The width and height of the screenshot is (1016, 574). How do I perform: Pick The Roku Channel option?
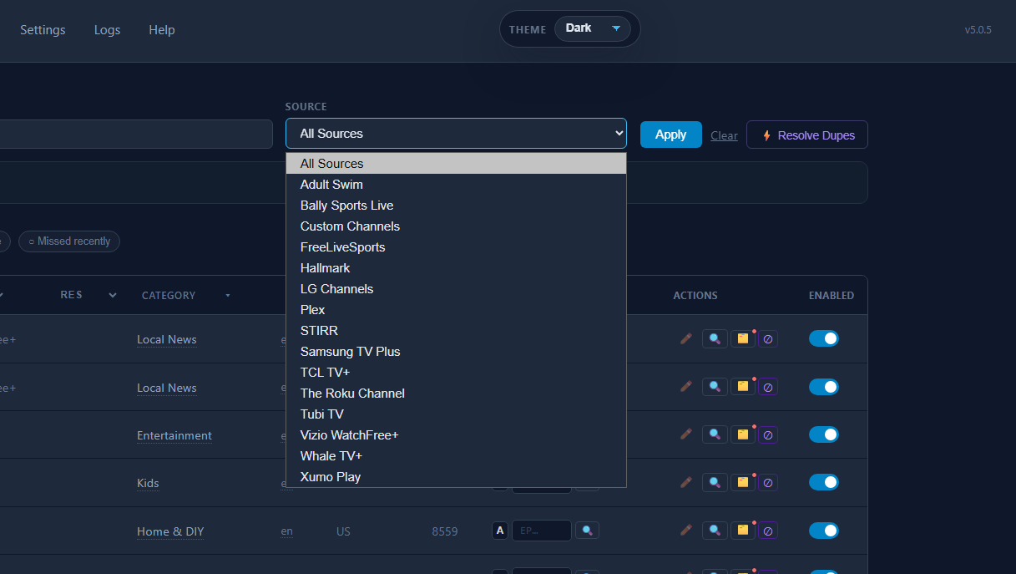pyautogui.click(x=456, y=394)
